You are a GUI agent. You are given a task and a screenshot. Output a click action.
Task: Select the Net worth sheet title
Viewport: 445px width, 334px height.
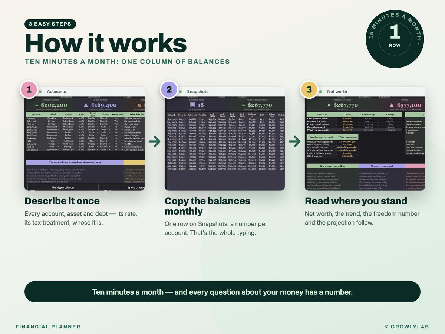337,92
